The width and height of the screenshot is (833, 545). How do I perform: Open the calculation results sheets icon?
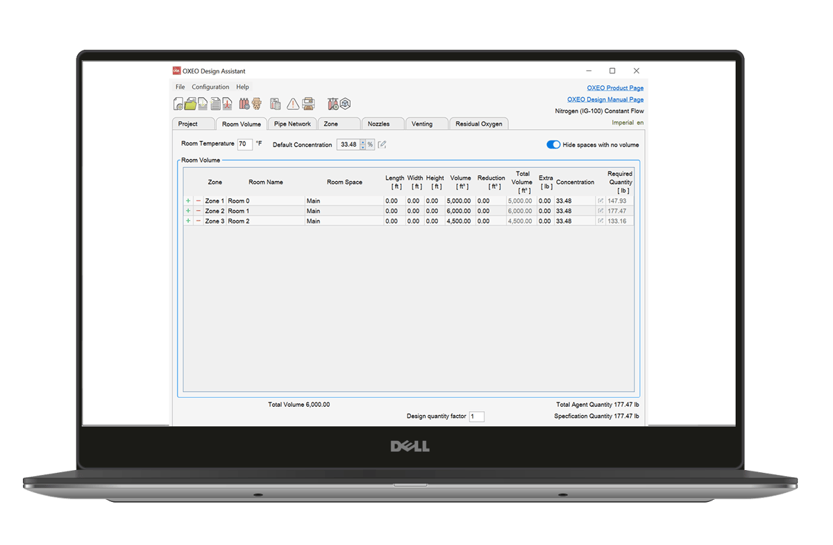tap(276, 104)
